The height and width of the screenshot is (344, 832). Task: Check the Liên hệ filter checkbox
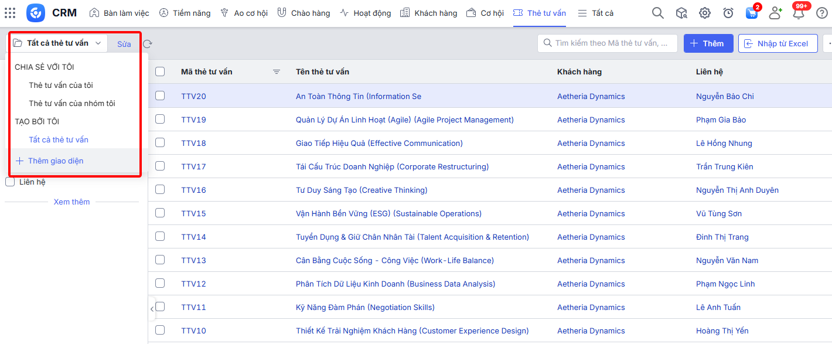click(10, 182)
